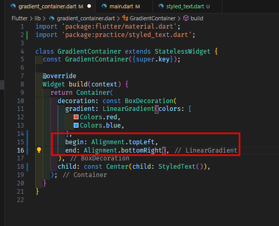Screen dimensions: 279x226
Task: Click 'Colors.blue' text on line 13
Action: [100, 125]
